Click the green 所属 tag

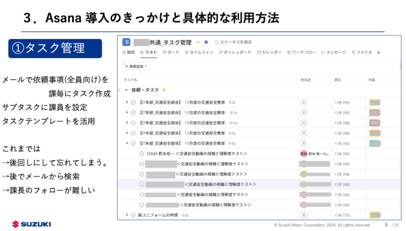pyautogui.click(x=375, y=144)
